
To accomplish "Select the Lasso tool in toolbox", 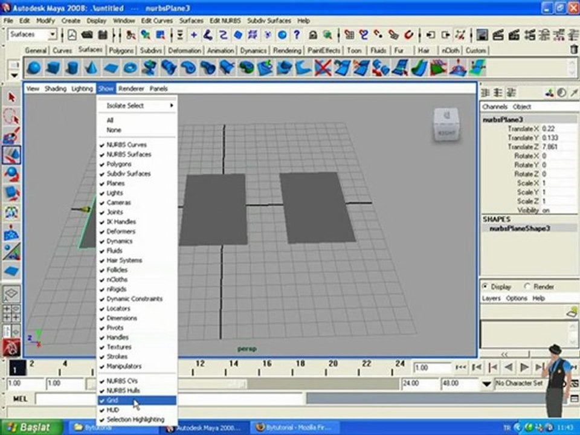I will (11, 116).
